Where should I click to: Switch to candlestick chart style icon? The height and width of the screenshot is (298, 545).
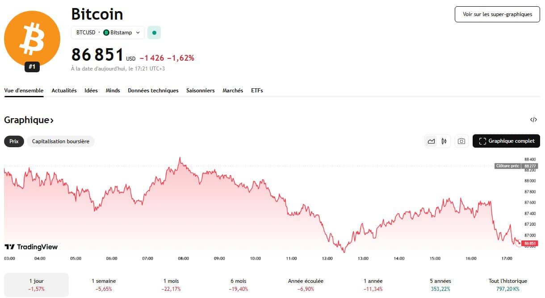[444, 141]
